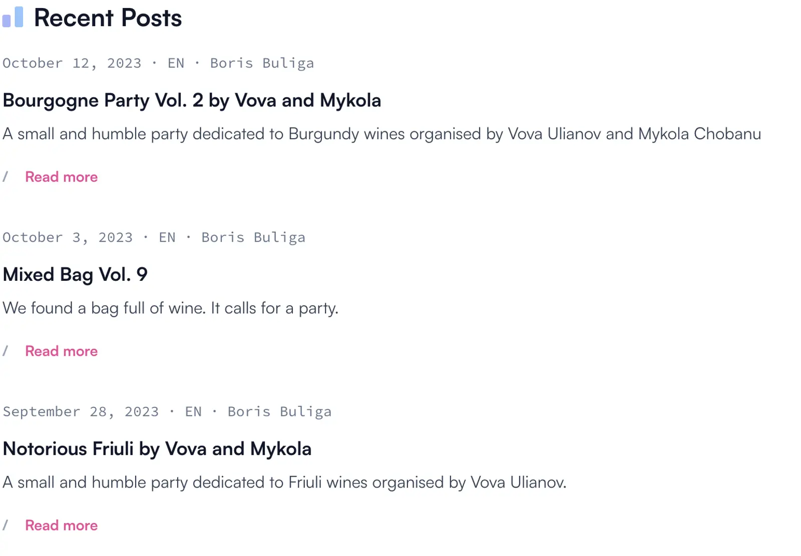801x556 pixels.
Task: Click the EN language tag on October 3 post
Action: coord(167,238)
